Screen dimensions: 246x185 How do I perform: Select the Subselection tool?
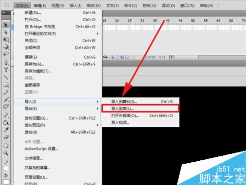tap(6, 32)
